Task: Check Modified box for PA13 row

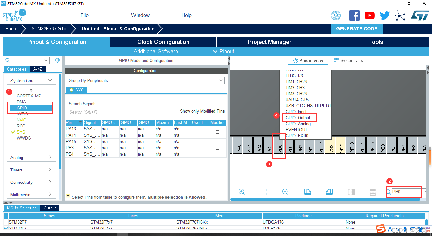Action: 218,129
